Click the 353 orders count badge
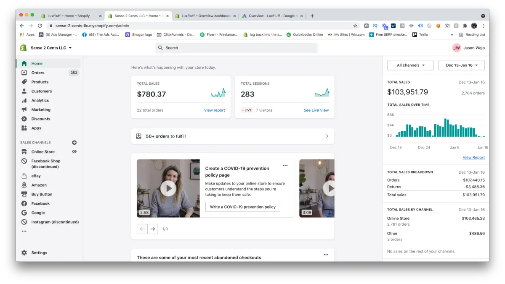The image size is (505, 284). 74,73
